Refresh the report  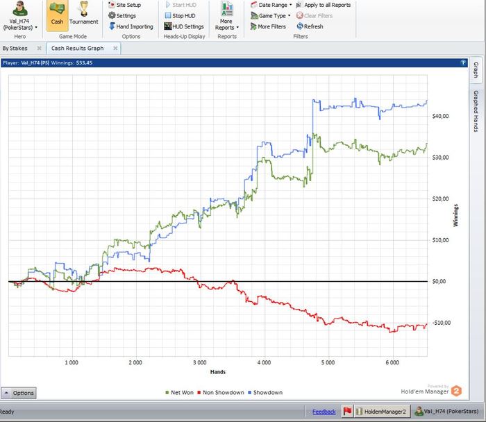coord(310,26)
